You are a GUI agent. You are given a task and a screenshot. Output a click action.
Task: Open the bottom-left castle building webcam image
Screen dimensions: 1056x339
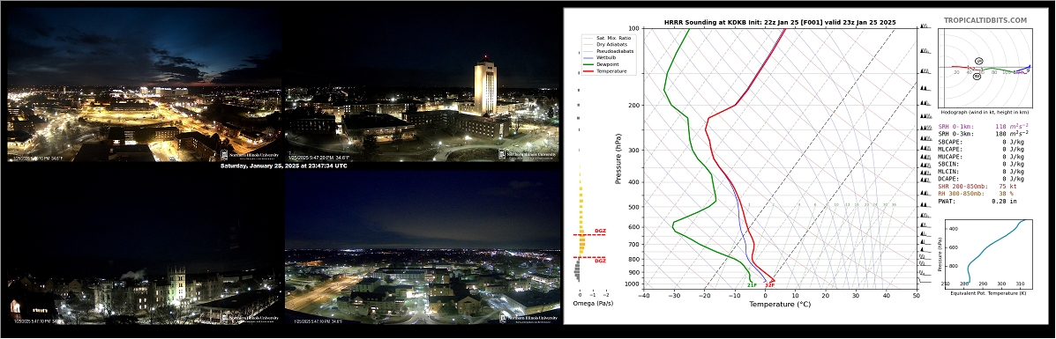(144, 247)
